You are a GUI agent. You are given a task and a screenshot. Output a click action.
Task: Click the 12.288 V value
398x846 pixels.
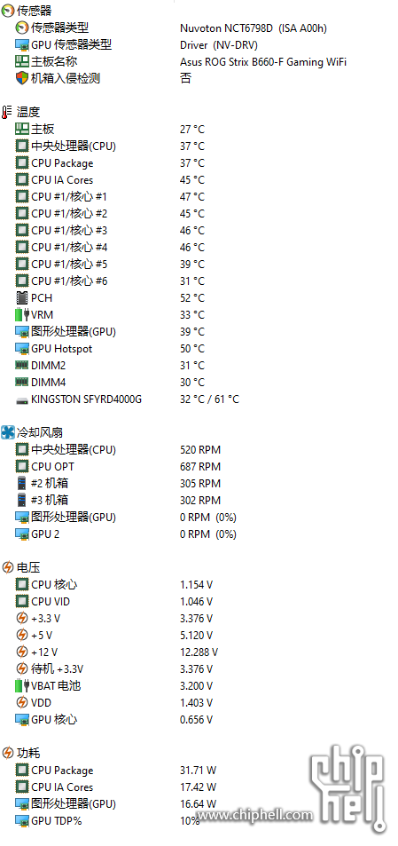199,652
